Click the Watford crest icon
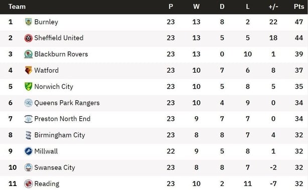This screenshot has height=190, width=308. (x=28, y=70)
